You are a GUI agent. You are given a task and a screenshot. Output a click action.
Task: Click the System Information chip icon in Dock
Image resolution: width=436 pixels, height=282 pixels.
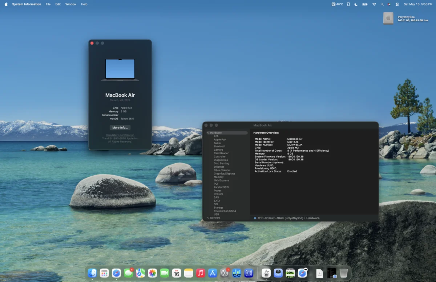(266, 273)
